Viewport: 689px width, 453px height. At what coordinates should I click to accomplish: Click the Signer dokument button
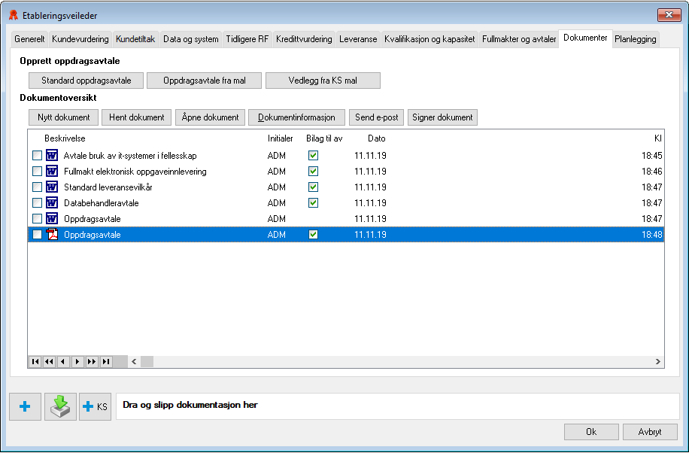tap(442, 117)
